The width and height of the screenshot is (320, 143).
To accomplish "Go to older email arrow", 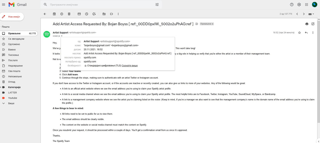I will [x=304, y=14].
